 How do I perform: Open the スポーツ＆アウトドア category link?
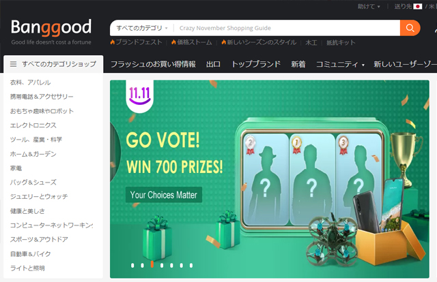pyautogui.click(x=39, y=240)
